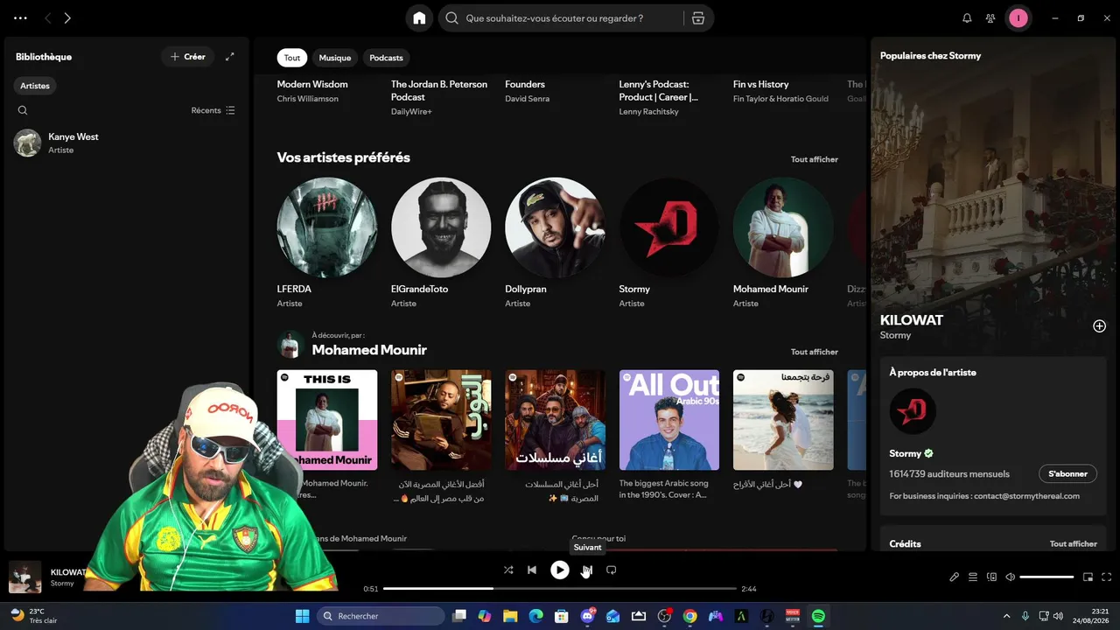Open the play queue icon
The width and height of the screenshot is (1120, 630).
tap(973, 577)
